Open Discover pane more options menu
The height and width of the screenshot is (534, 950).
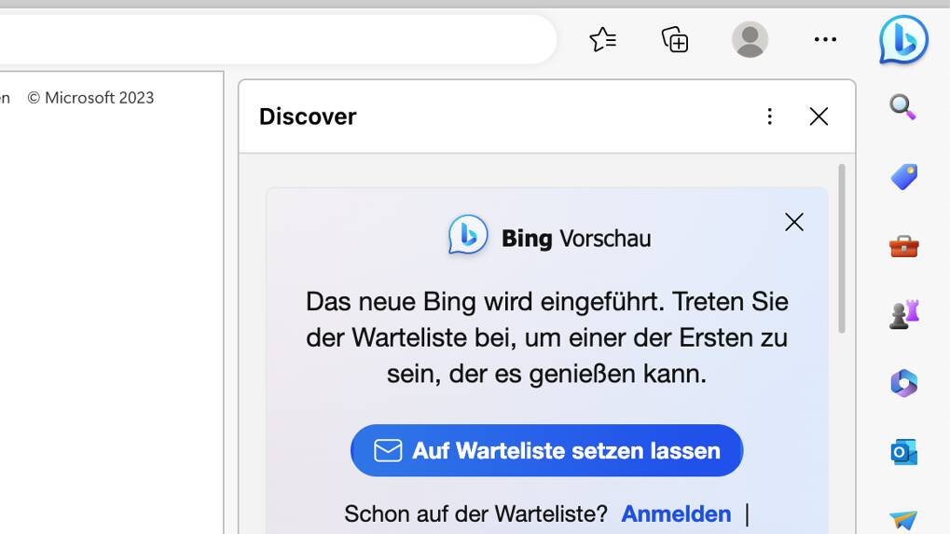[x=769, y=116]
